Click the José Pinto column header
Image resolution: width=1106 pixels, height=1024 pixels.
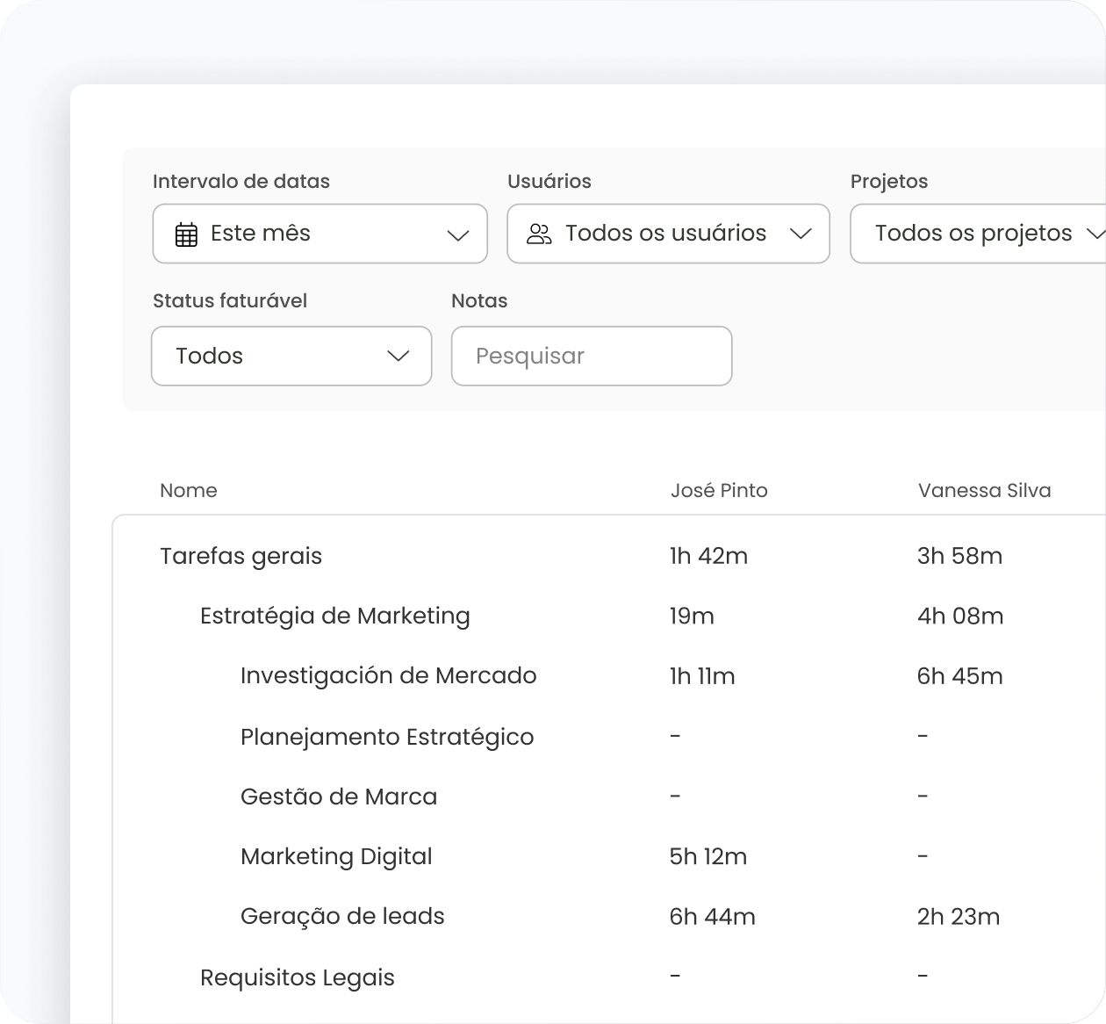click(718, 491)
